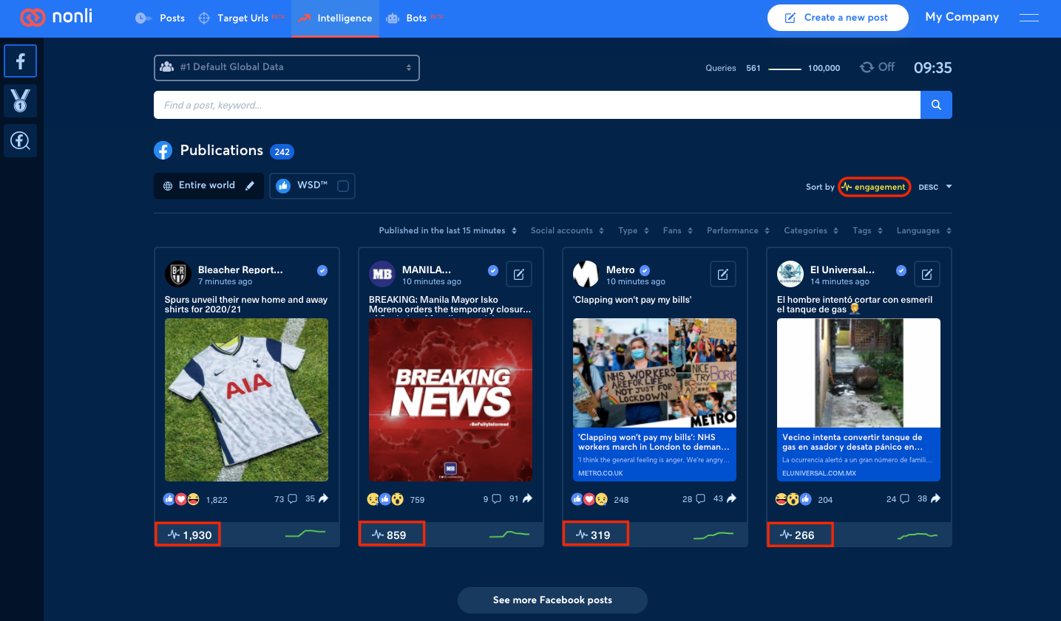This screenshot has height=621, width=1061.
Task: Open the Facebook search sidebar icon
Action: click(21, 140)
